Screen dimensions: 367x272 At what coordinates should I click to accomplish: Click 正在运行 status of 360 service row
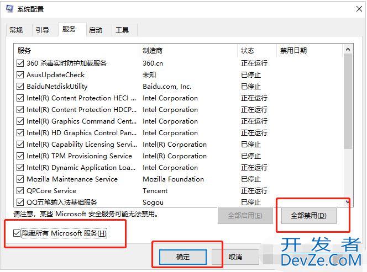pos(254,63)
